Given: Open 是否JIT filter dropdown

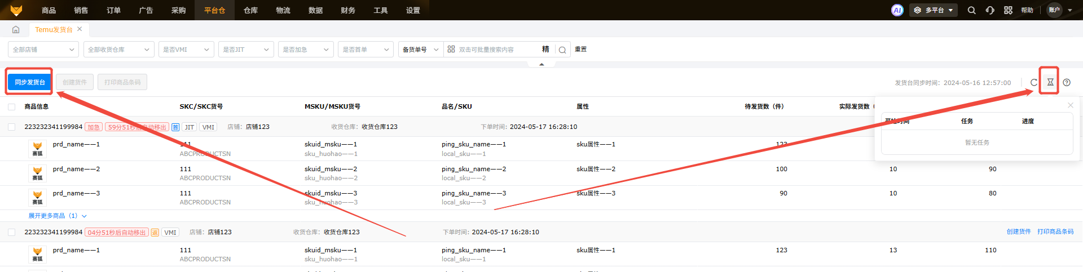Looking at the screenshot, I should coord(246,50).
